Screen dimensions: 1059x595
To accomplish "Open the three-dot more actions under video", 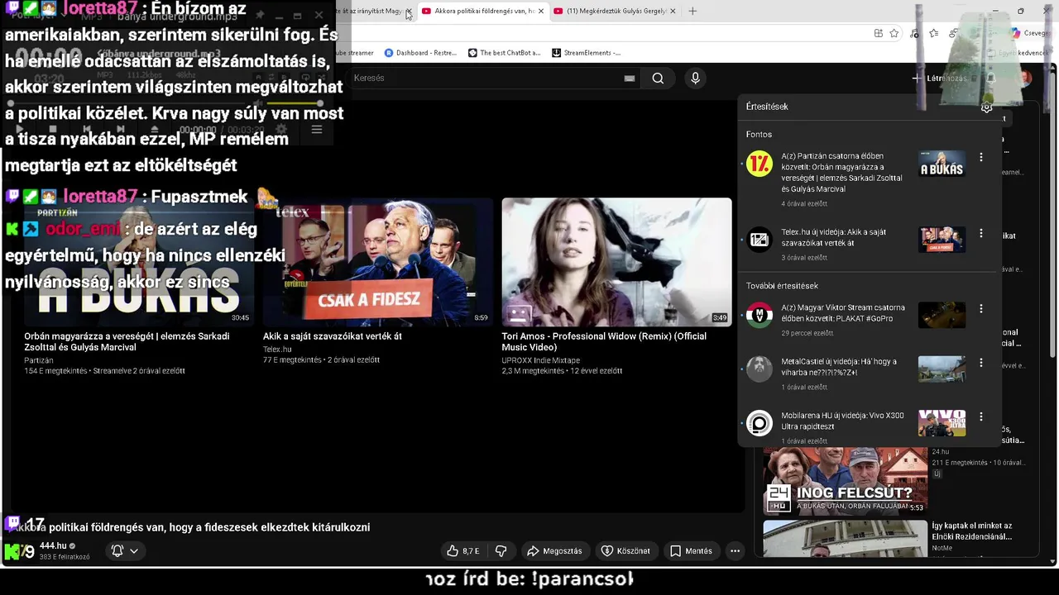I will [x=735, y=550].
